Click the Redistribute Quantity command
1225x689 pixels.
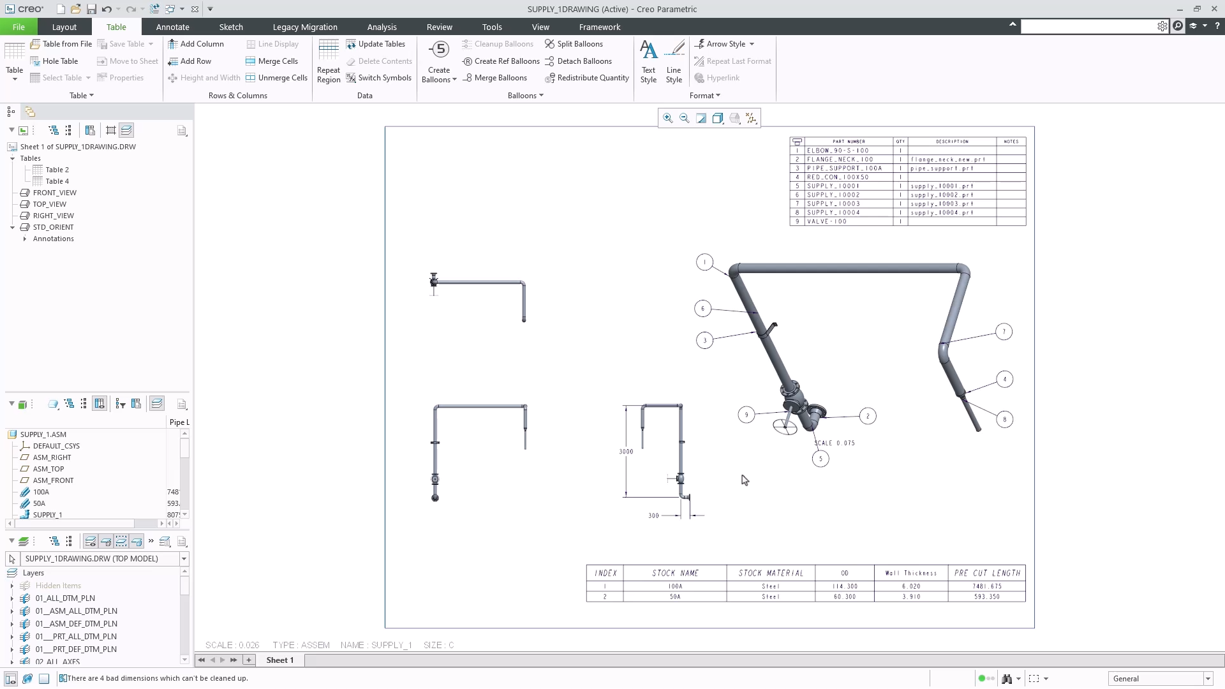(587, 78)
